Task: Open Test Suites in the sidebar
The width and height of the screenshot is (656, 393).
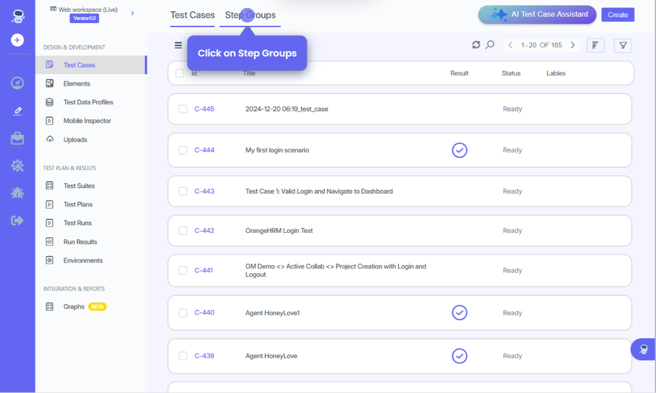Action: click(x=79, y=186)
